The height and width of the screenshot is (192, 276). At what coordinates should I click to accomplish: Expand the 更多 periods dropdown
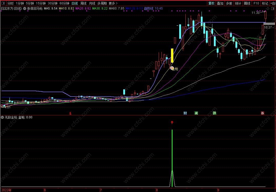pos(113,3)
